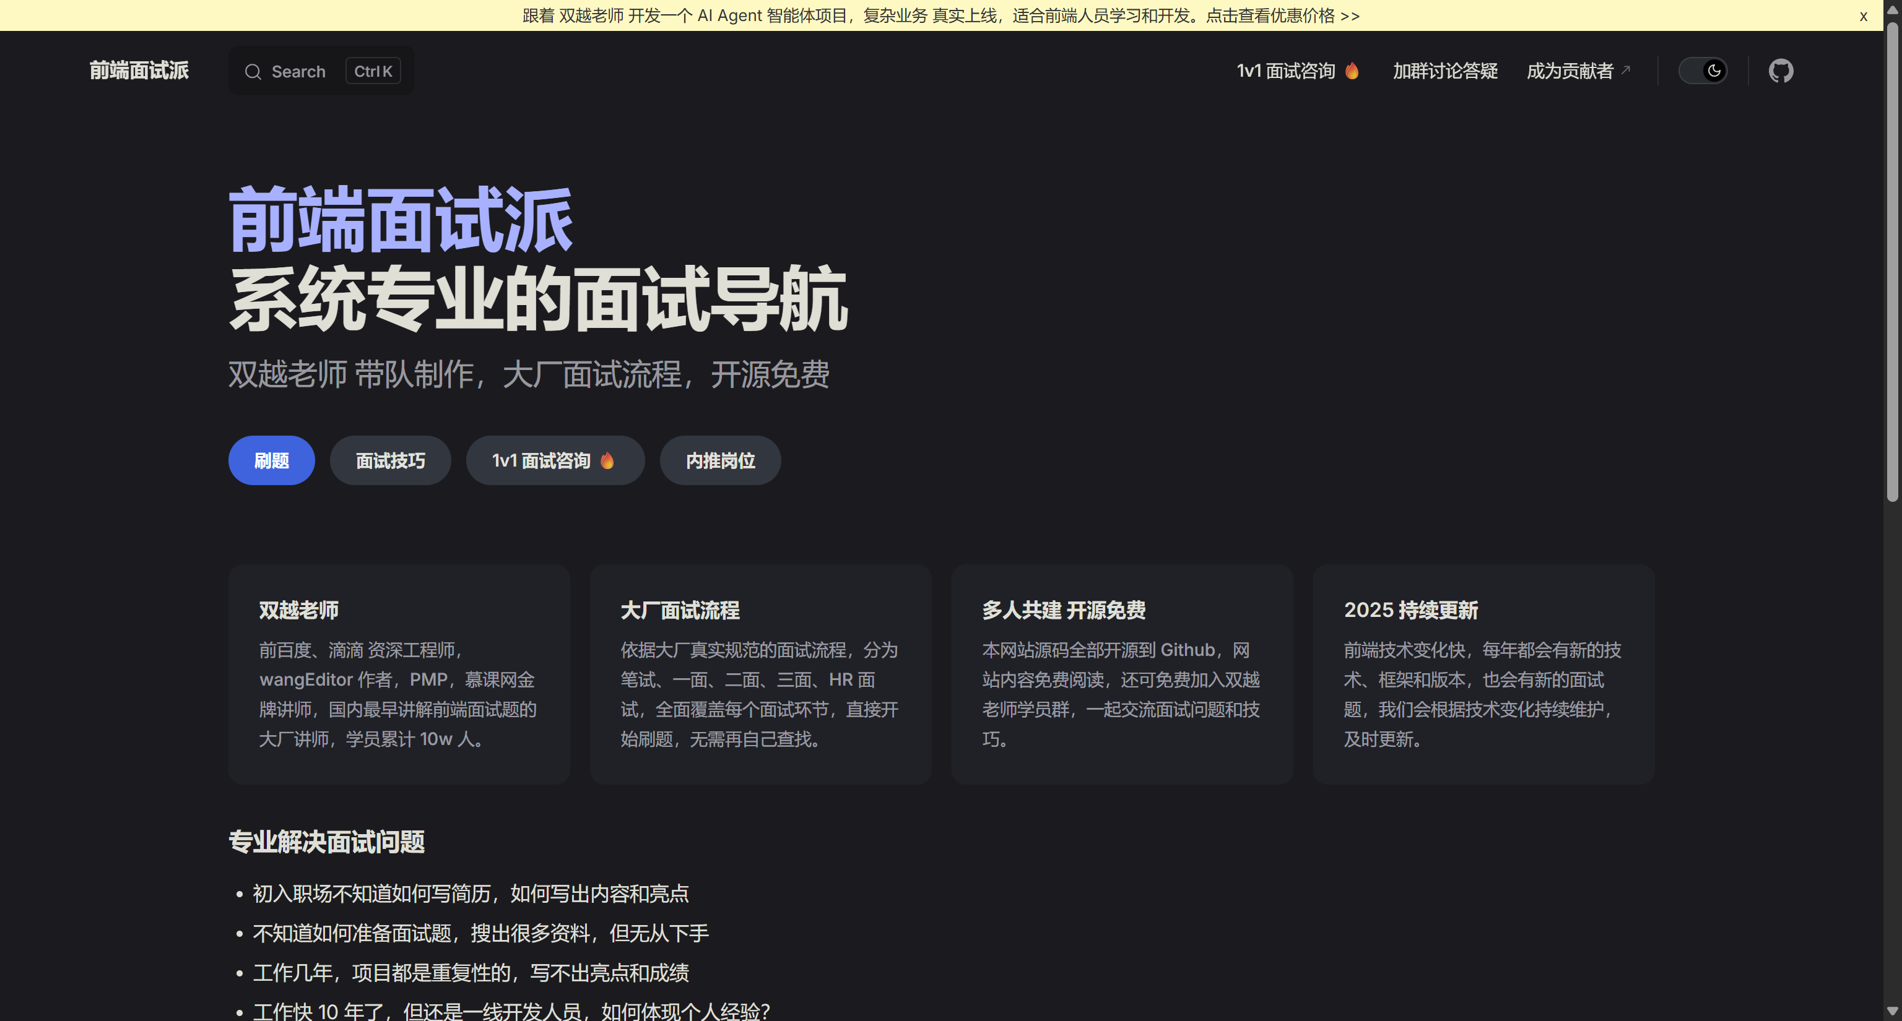This screenshot has width=1902, height=1021.
Task: Click the moon icon in the theme switch
Action: click(1714, 71)
